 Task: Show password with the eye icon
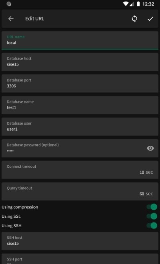(x=150, y=148)
